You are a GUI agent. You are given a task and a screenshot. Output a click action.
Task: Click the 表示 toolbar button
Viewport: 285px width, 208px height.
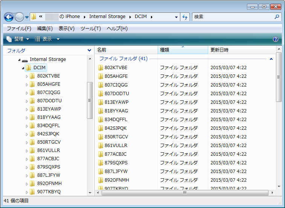pyautogui.click(x=47, y=39)
